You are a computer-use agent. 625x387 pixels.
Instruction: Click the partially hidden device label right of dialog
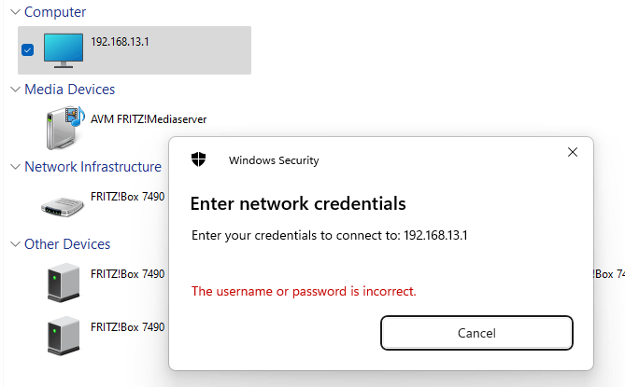point(609,274)
